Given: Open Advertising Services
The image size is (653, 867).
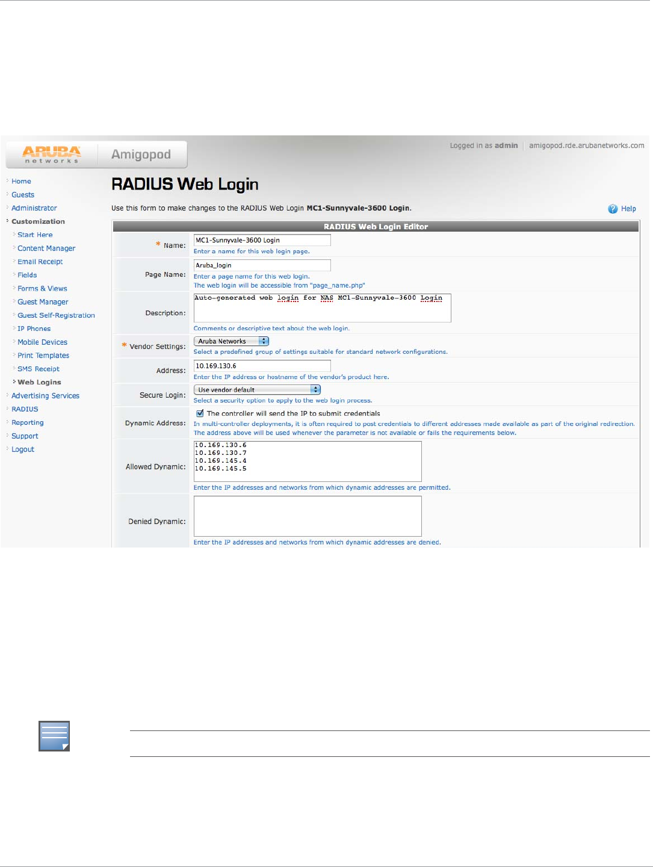Looking at the screenshot, I should (45, 396).
